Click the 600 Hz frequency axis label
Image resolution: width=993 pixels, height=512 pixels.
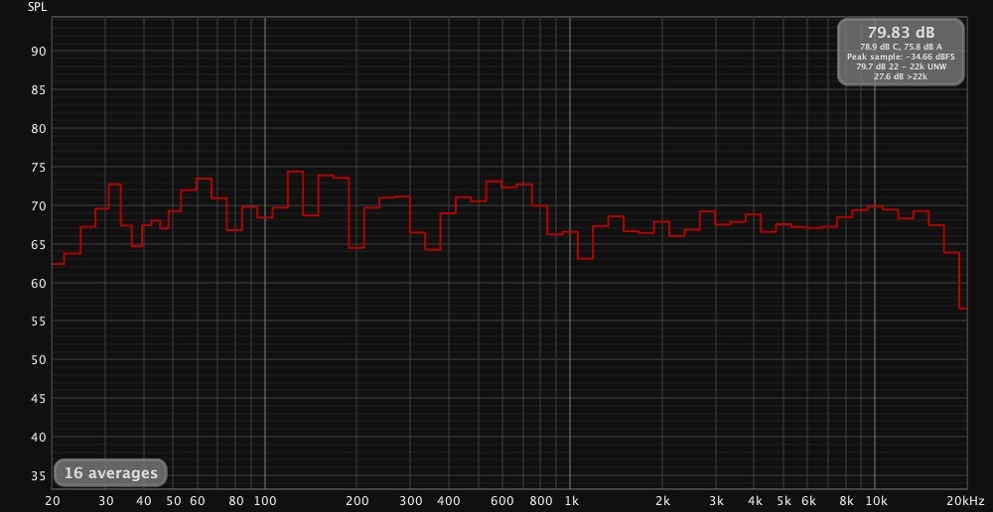(502, 501)
